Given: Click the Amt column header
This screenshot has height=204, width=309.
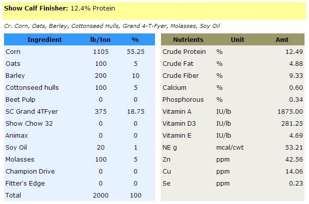Looking at the screenshot, I should pyautogui.click(x=282, y=40).
